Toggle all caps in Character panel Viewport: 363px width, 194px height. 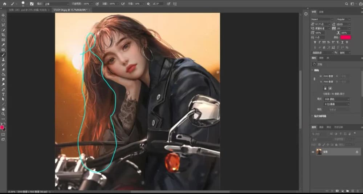pos(324,42)
